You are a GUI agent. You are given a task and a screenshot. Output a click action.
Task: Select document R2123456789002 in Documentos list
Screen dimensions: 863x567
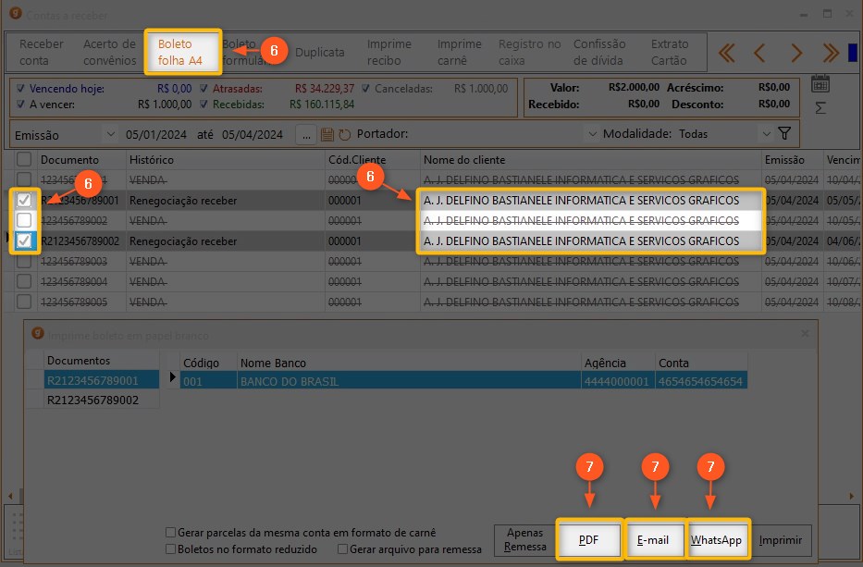[x=92, y=400]
